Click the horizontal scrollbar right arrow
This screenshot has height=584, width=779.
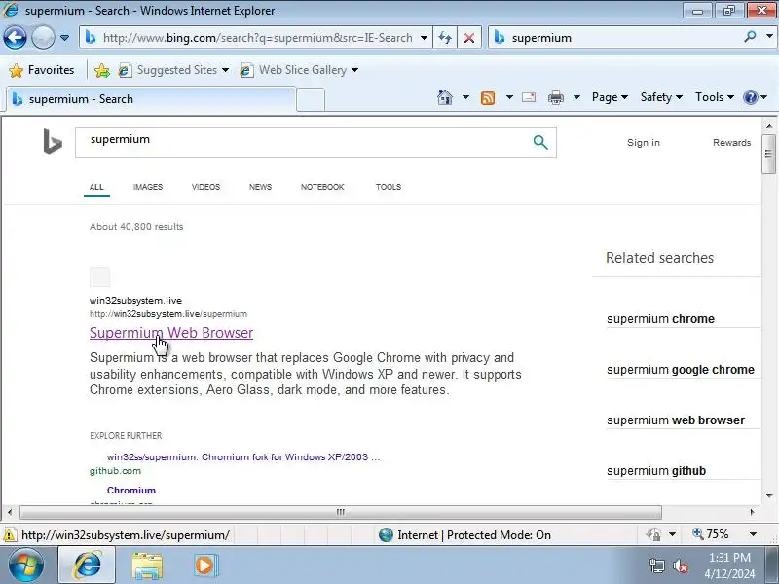coord(752,512)
